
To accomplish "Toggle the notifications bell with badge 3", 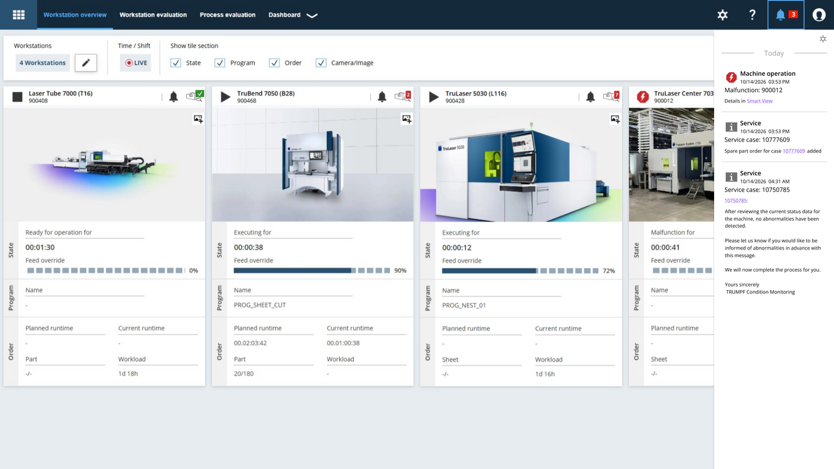I will (x=785, y=15).
